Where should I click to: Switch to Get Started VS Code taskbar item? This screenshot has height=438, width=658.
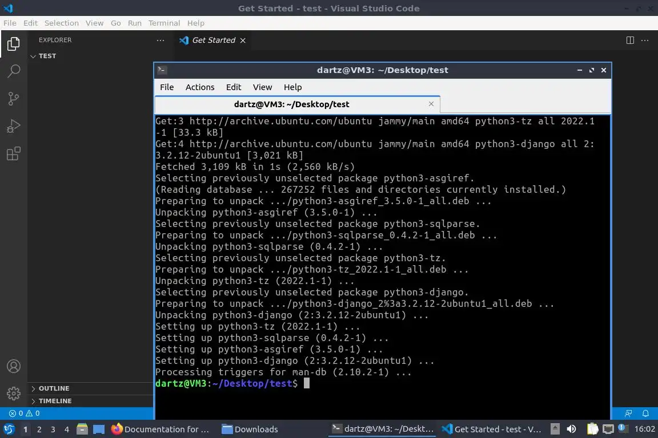(492, 429)
